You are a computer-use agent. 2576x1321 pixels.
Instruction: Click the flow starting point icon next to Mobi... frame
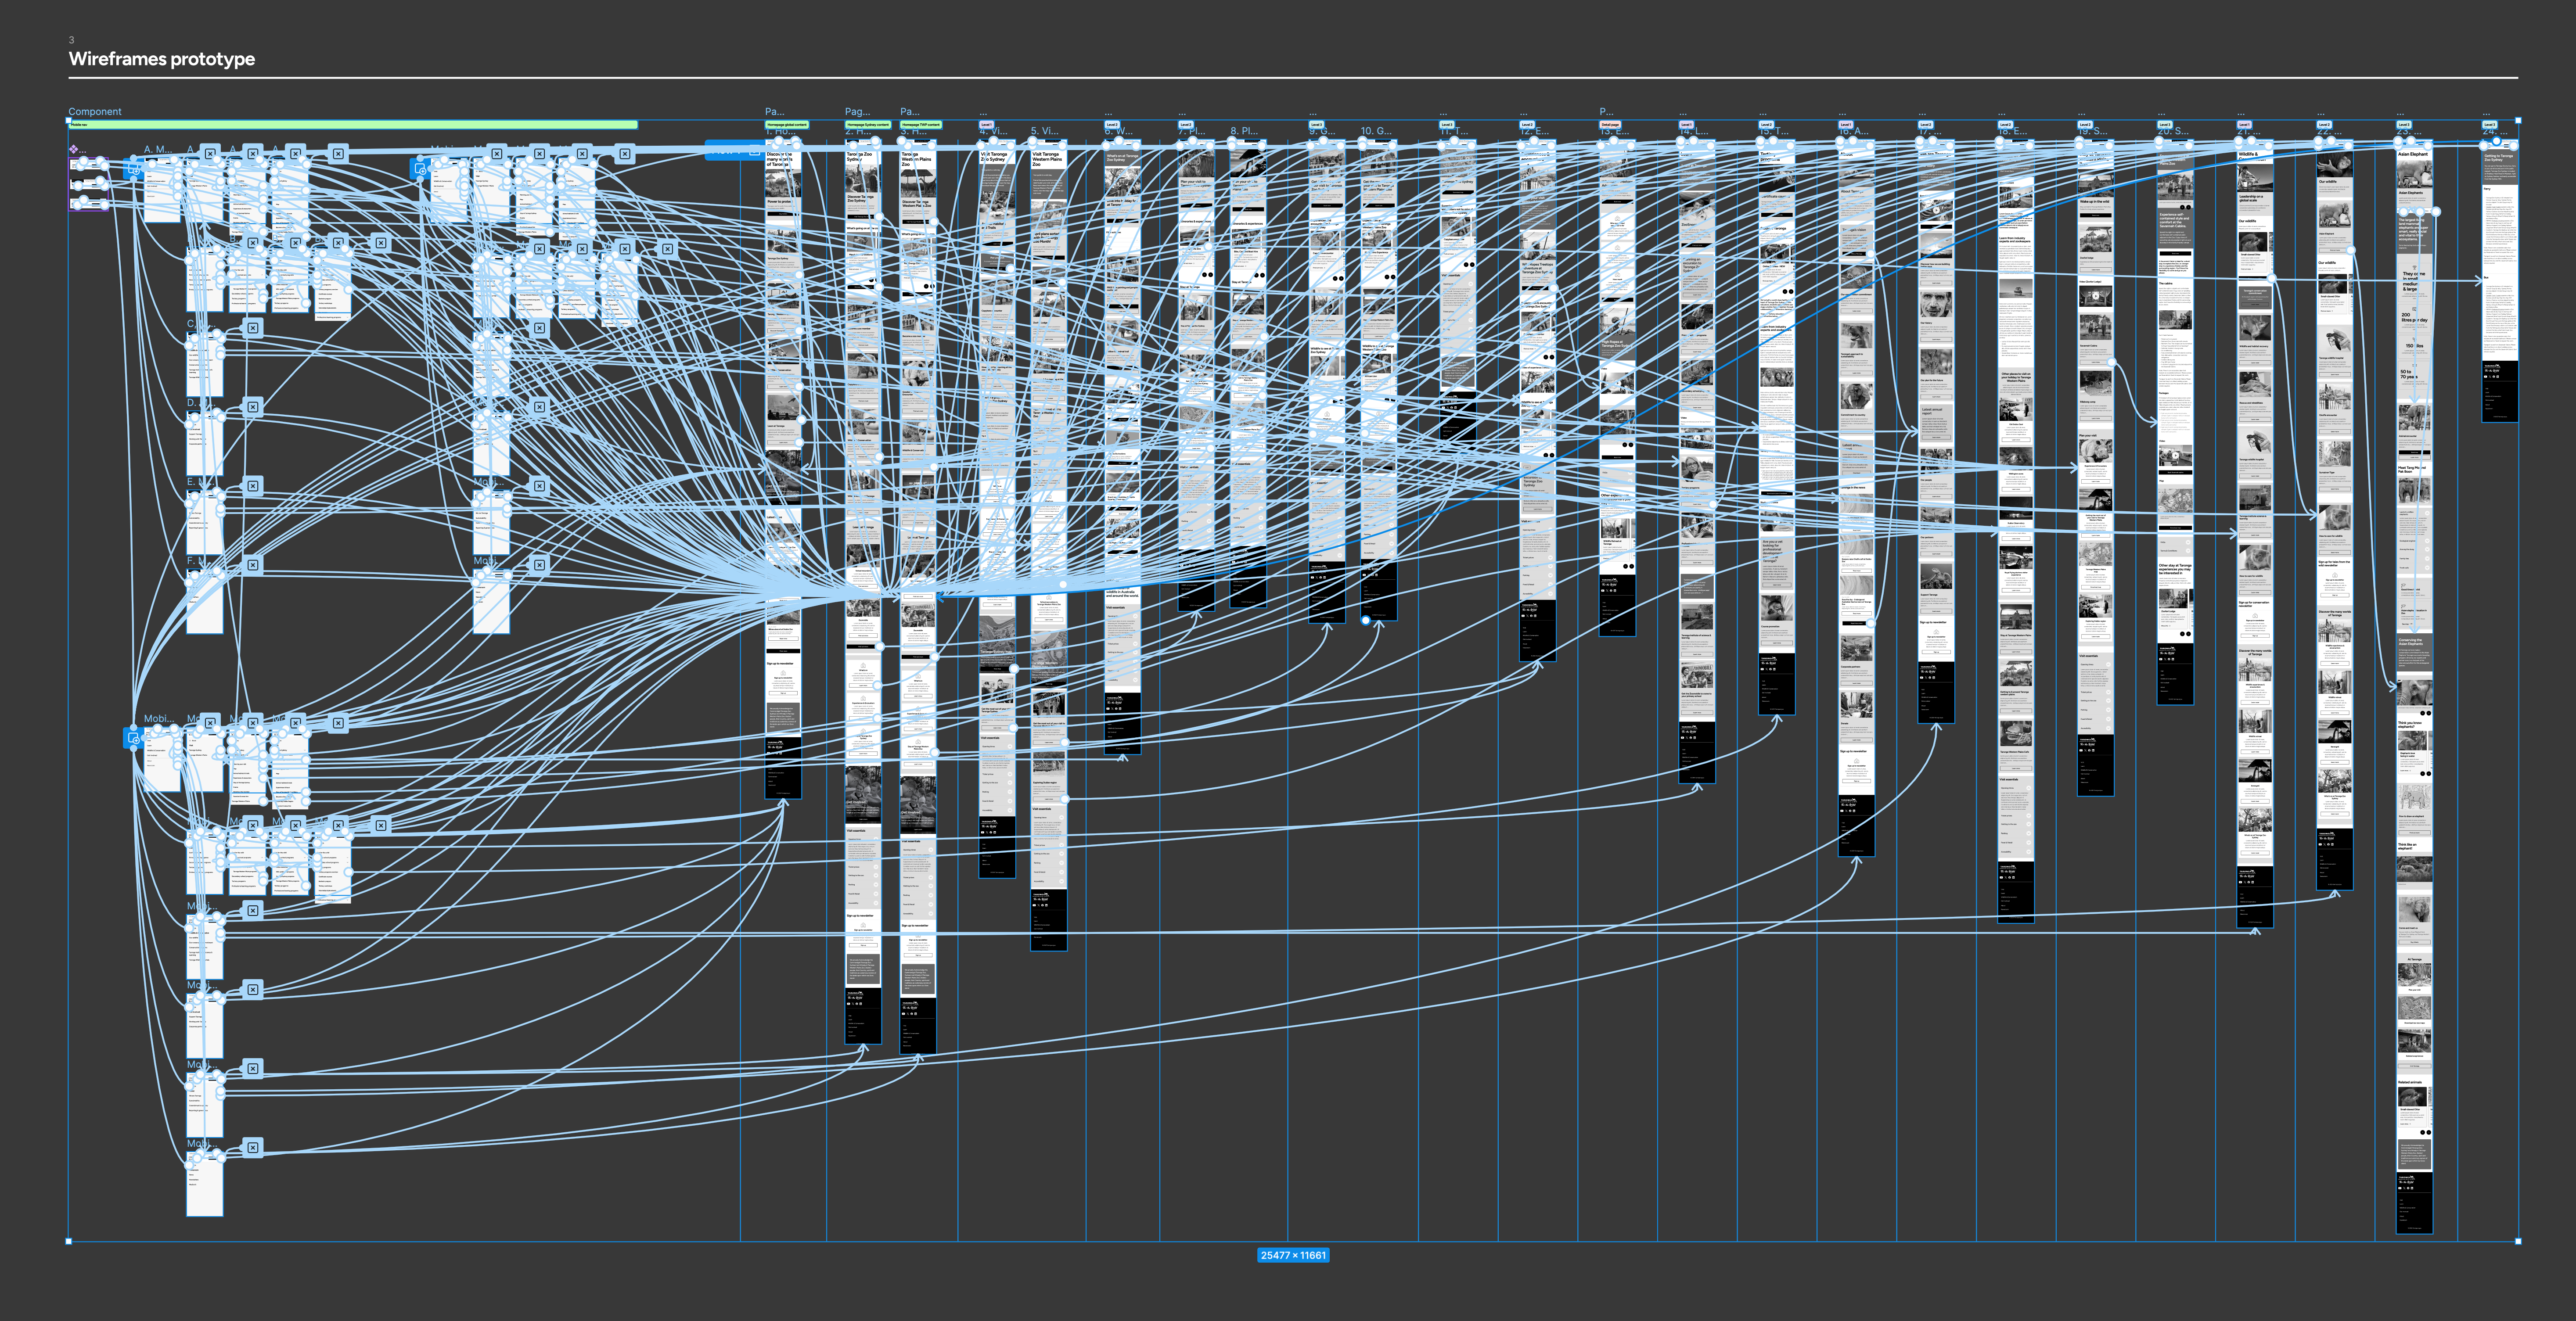133,738
